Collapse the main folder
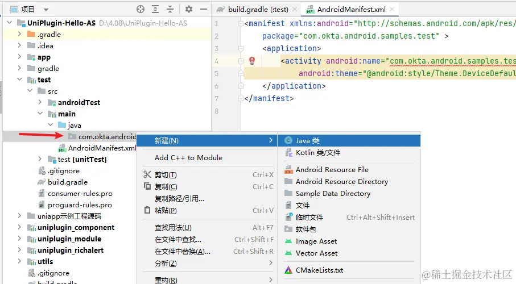 tap(40, 114)
